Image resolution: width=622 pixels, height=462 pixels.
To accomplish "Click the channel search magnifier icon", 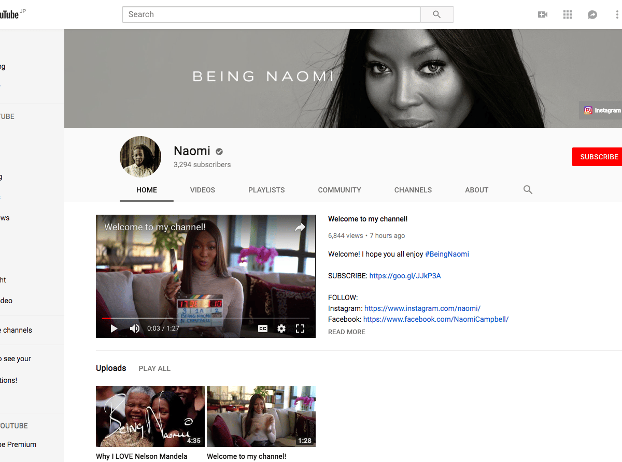I will click(528, 190).
